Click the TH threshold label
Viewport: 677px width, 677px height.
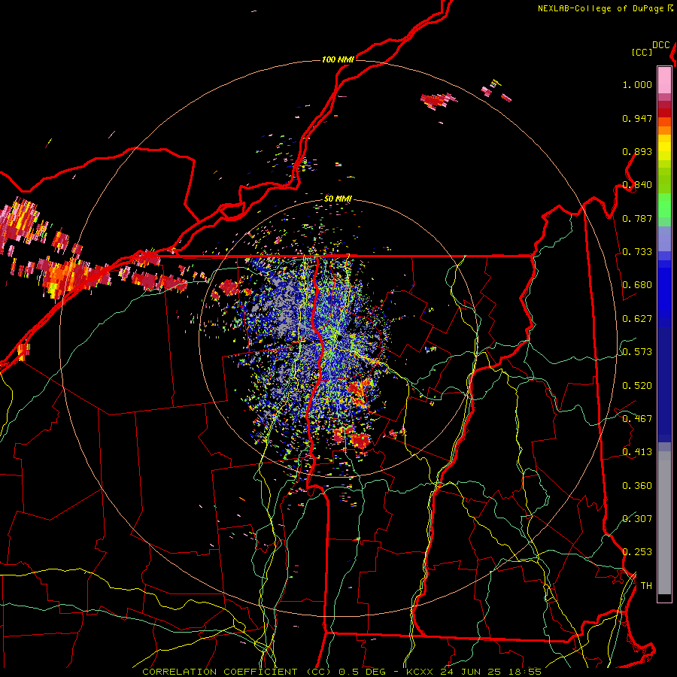point(646,586)
